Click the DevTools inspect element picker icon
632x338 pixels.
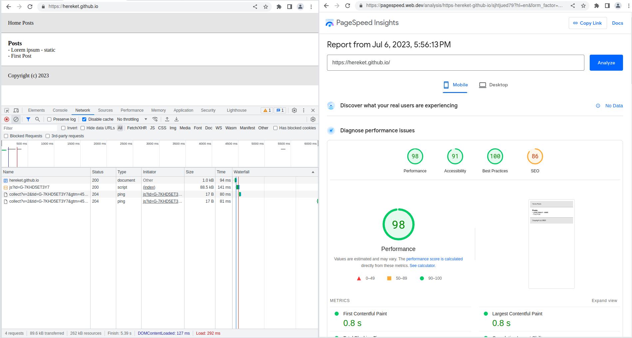tap(7, 110)
